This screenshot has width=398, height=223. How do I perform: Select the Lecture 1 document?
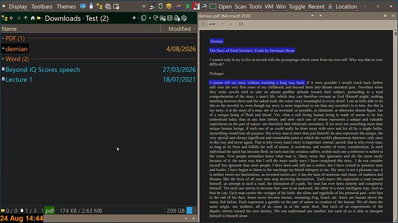[x=19, y=80]
